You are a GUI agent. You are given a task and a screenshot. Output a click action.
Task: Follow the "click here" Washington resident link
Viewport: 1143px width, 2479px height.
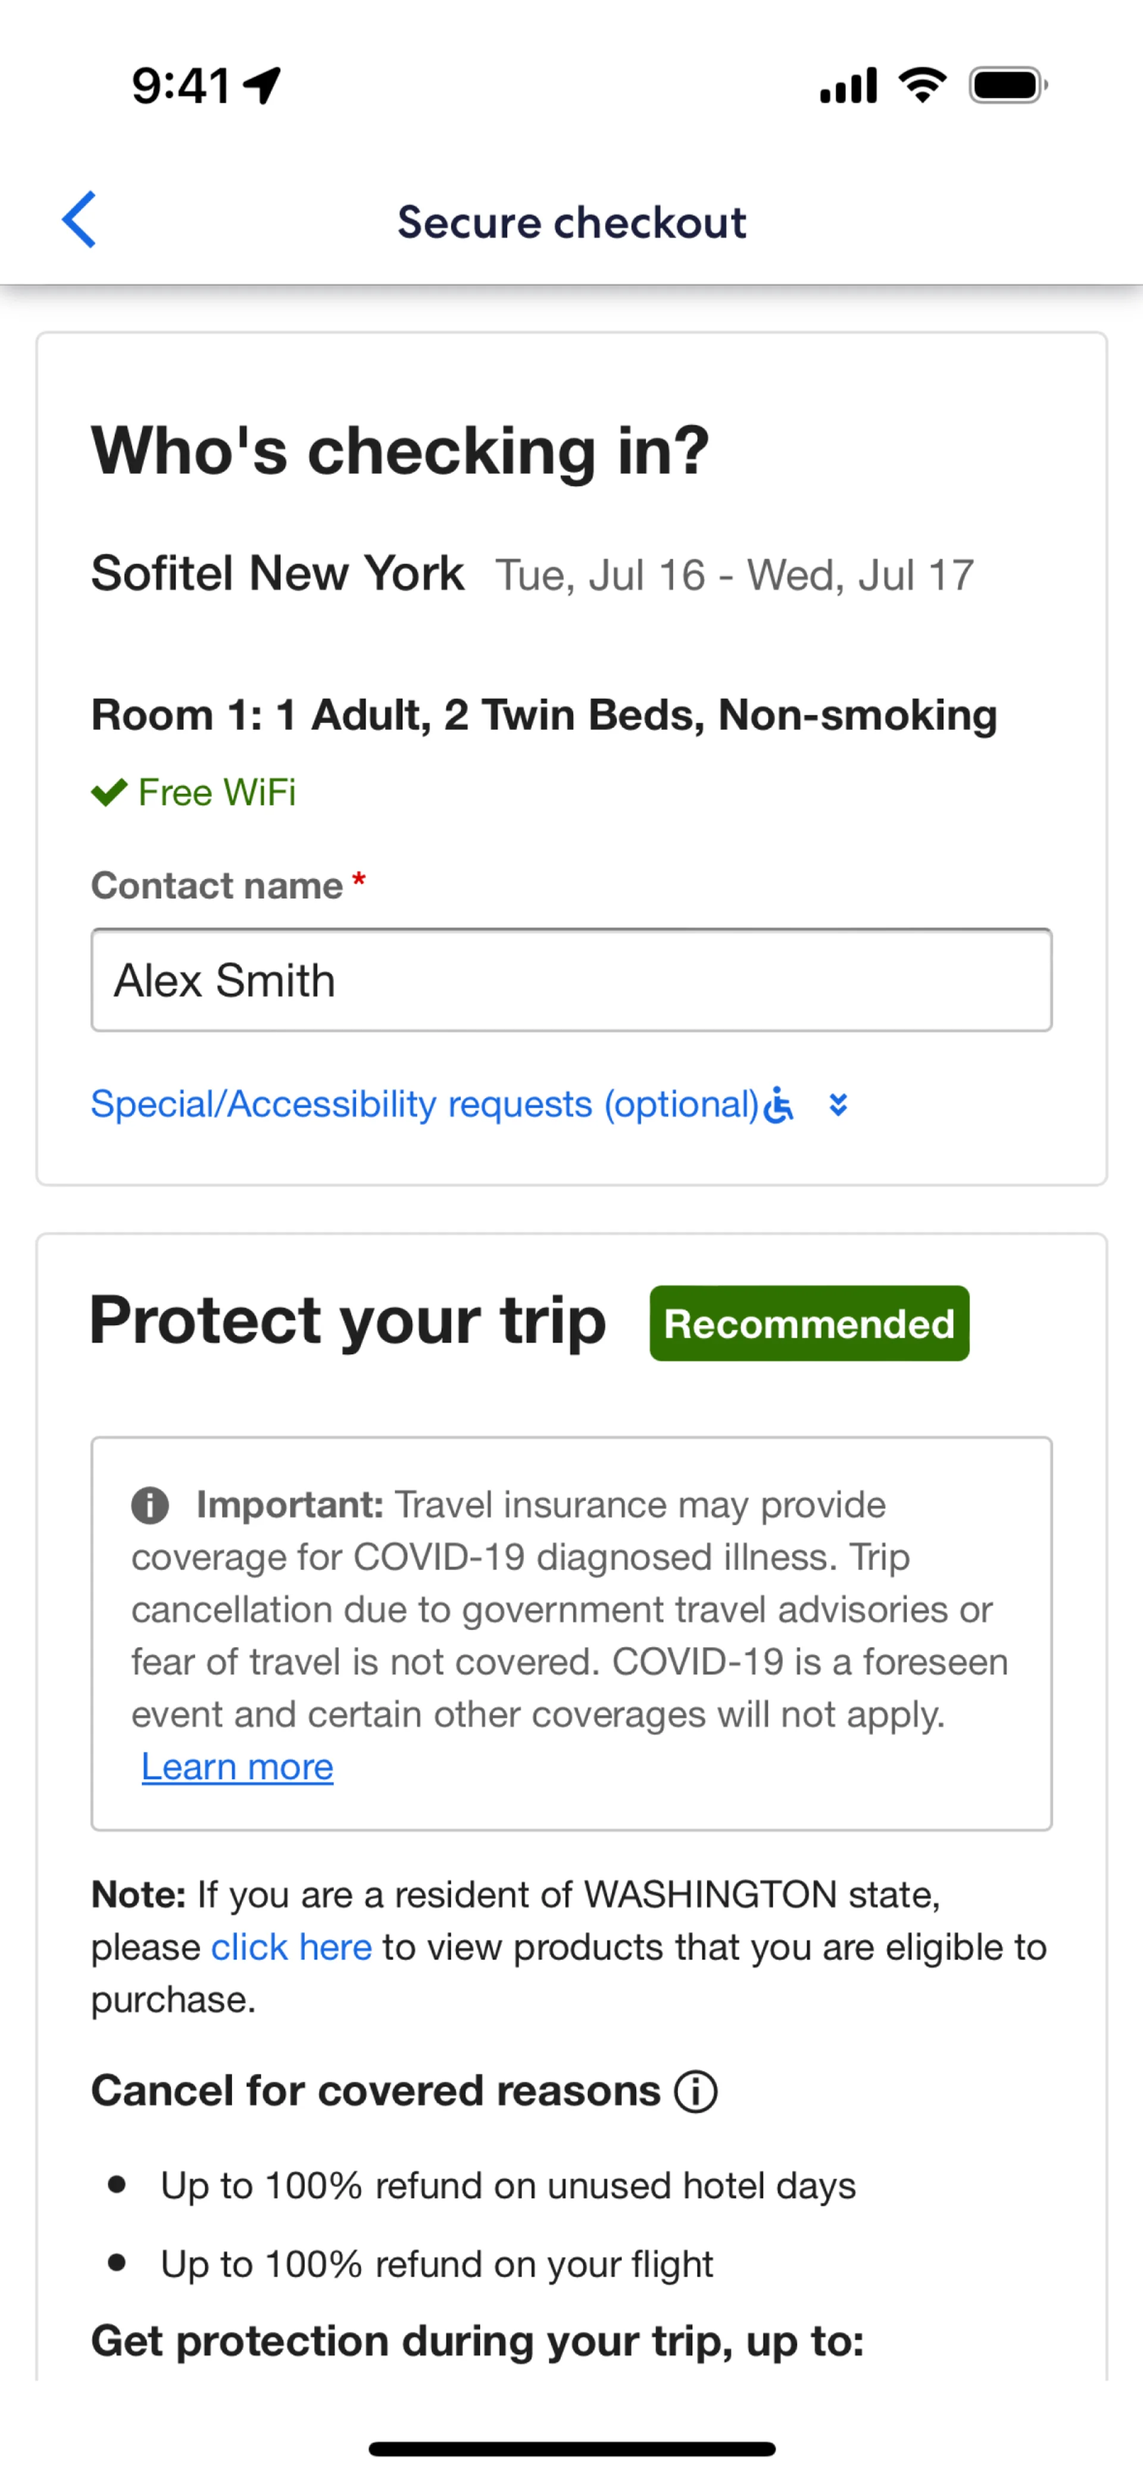pyautogui.click(x=291, y=1947)
